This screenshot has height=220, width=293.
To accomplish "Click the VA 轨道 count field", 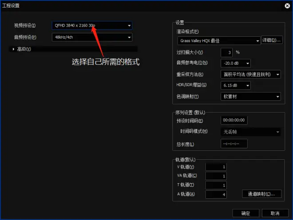I will tap(216, 176).
